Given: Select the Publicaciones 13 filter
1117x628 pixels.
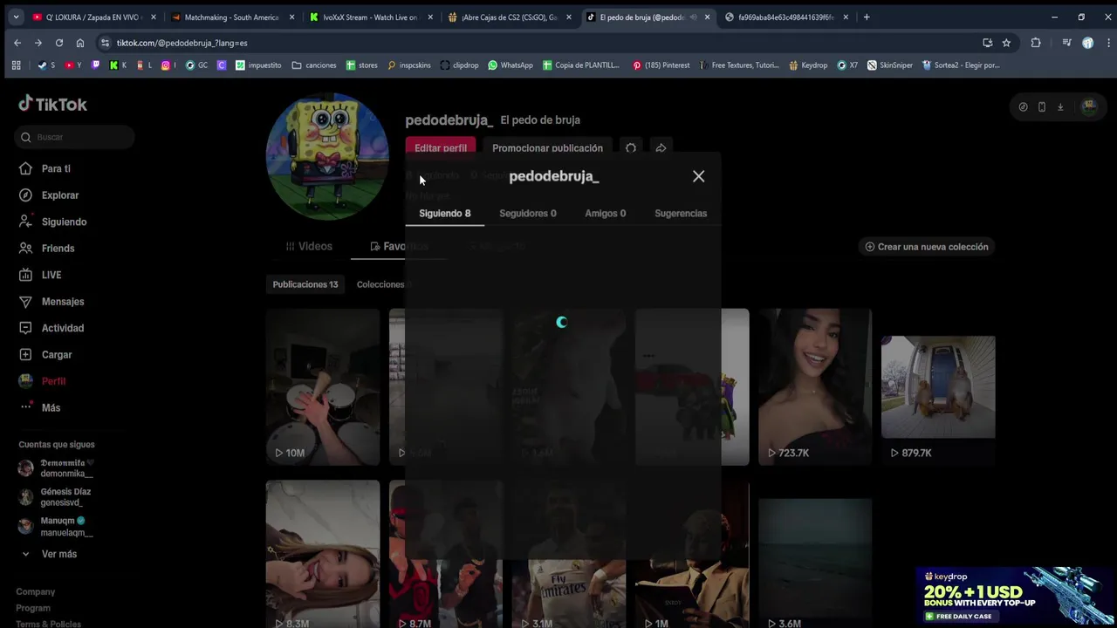Looking at the screenshot, I should 305,284.
